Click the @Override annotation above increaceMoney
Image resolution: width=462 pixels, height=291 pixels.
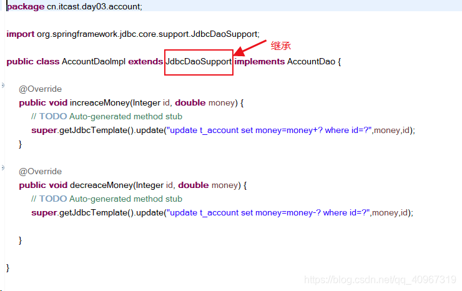40,89
